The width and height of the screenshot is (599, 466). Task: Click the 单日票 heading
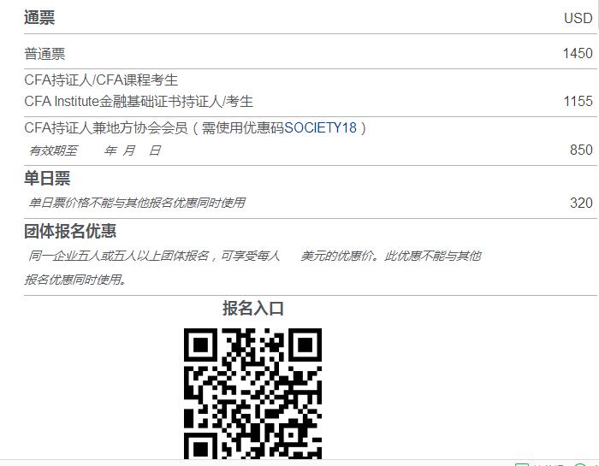click(47, 178)
